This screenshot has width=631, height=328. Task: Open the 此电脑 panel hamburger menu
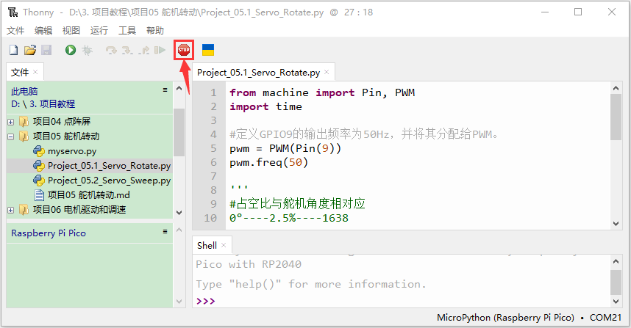(x=165, y=90)
